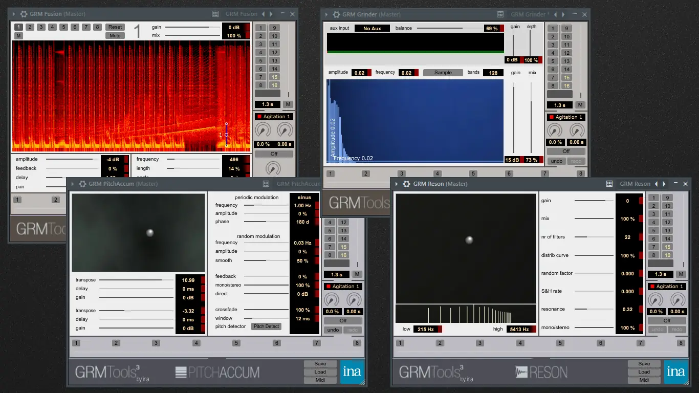
Task: Open the sinus waveform selector in PitchAccum
Action: coord(304,197)
